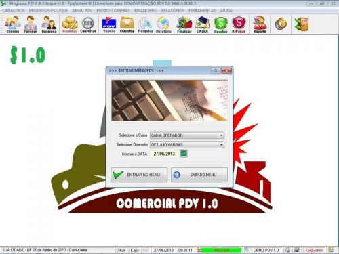
Task: Launch the PDV Vendas icon
Action: [109, 24]
